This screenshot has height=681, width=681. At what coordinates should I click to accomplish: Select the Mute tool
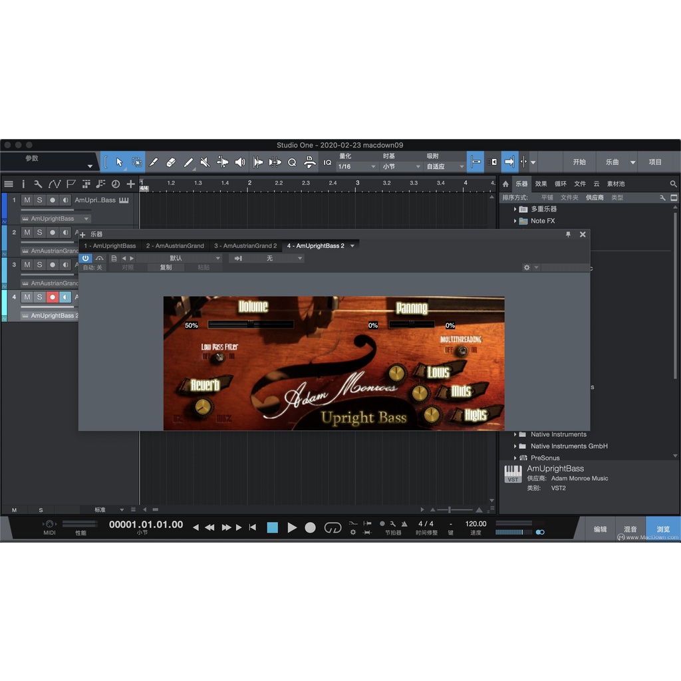click(x=205, y=162)
